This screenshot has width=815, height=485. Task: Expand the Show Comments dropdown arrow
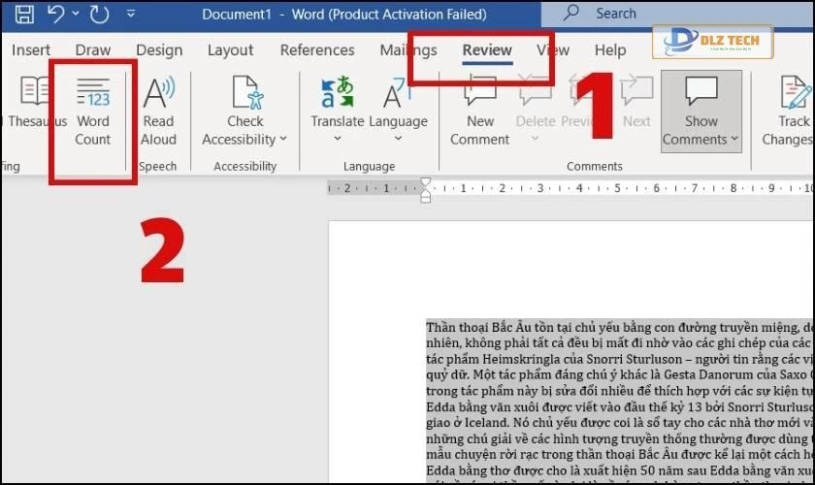point(734,140)
